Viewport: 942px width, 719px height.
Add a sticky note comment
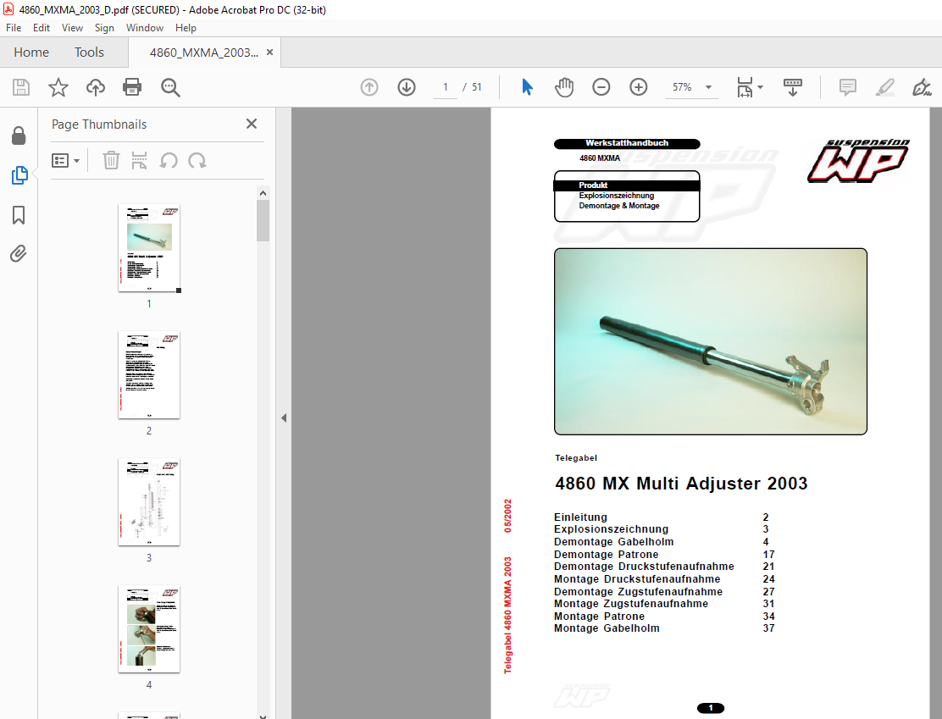(848, 88)
